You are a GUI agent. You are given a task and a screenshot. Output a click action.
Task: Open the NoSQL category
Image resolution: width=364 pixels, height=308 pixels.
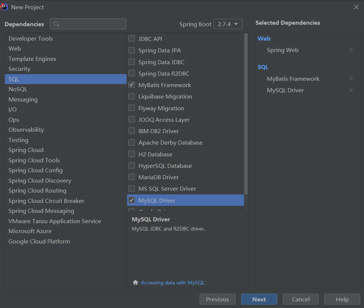coord(65,89)
